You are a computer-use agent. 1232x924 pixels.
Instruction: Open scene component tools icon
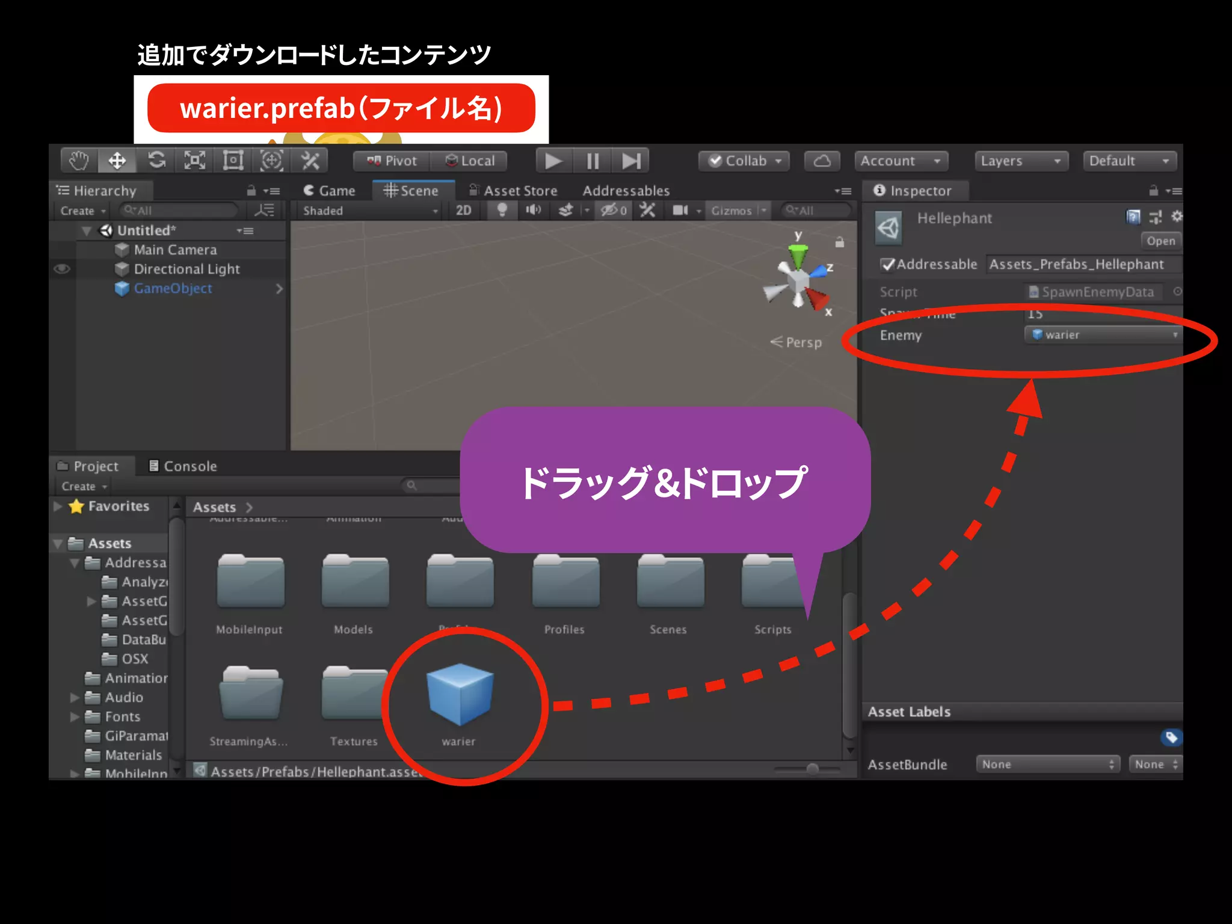(647, 211)
